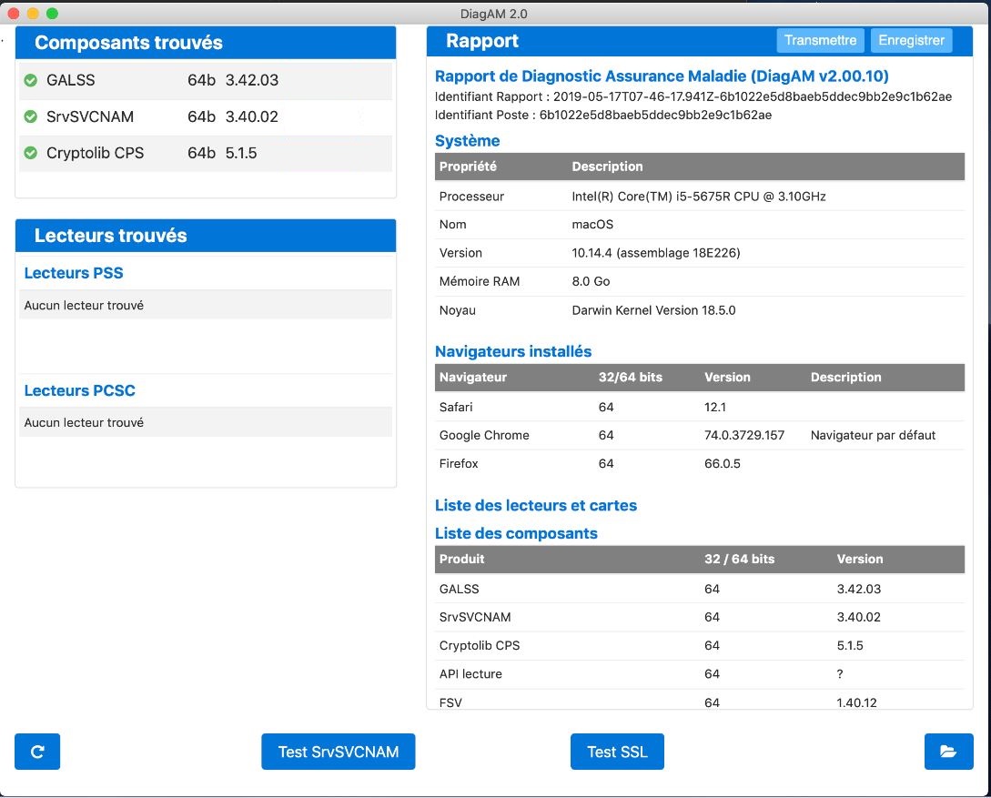Click the Navigateurs installés section heading
The image size is (991, 798).
pyautogui.click(x=513, y=351)
